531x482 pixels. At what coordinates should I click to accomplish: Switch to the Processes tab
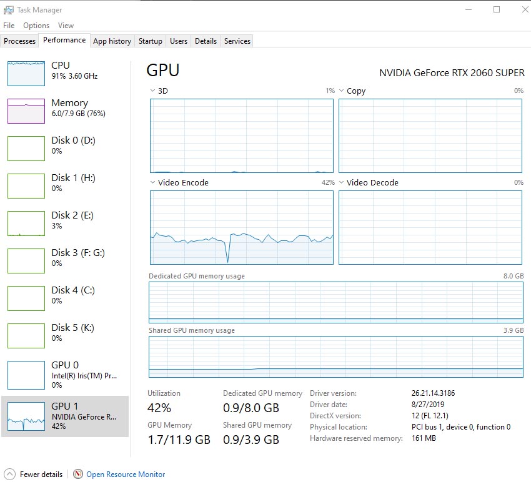(20, 41)
